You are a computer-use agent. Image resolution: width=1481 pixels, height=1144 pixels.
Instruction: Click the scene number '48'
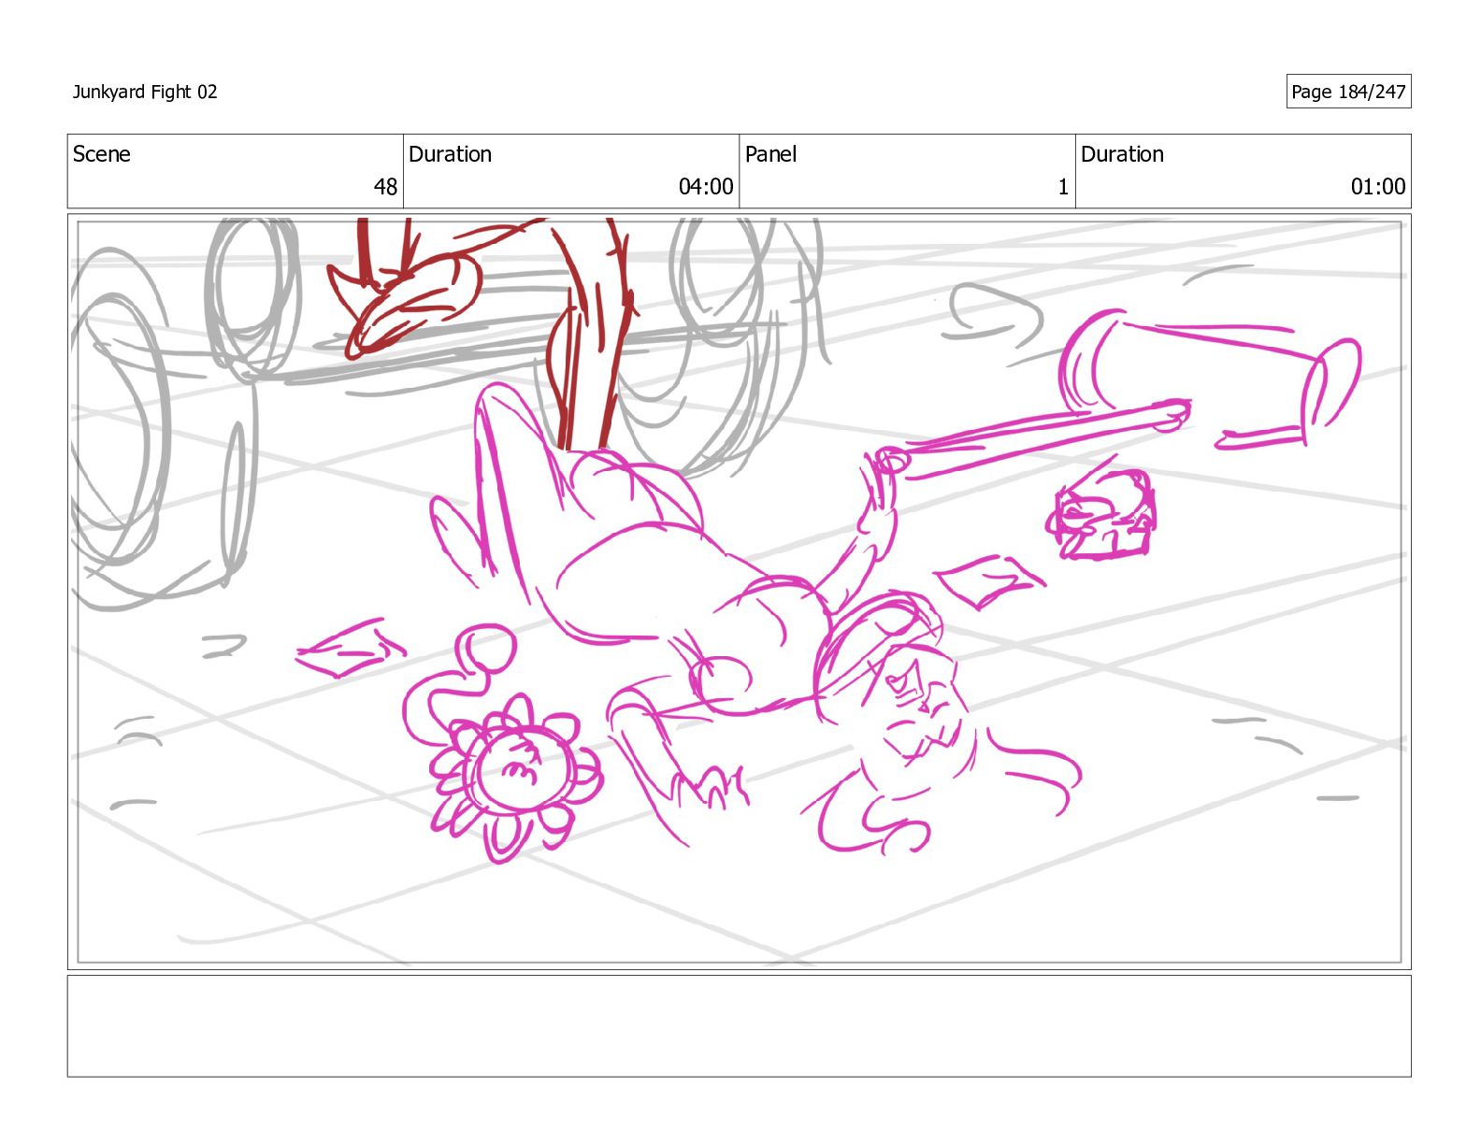pos(385,187)
